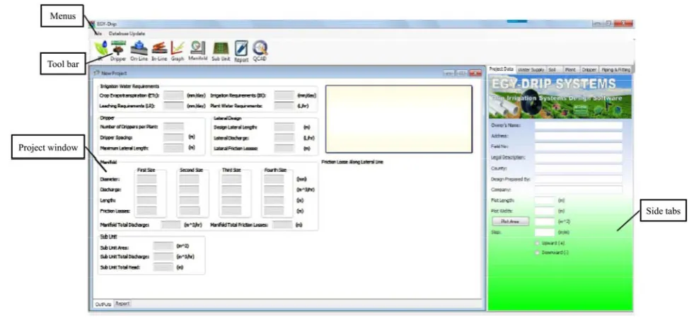Click the Design Lateral Length field
The height and width of the screenshot is (317, 694).
pyautogui.click(x=284, y=127)
